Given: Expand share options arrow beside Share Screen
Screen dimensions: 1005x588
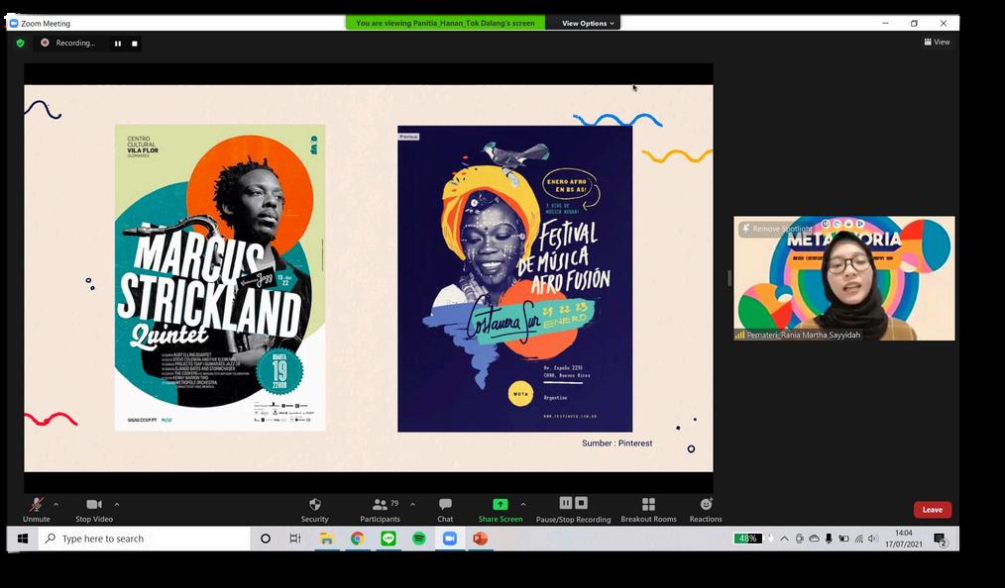Looking at the screenshot, I should pos(523,504).
